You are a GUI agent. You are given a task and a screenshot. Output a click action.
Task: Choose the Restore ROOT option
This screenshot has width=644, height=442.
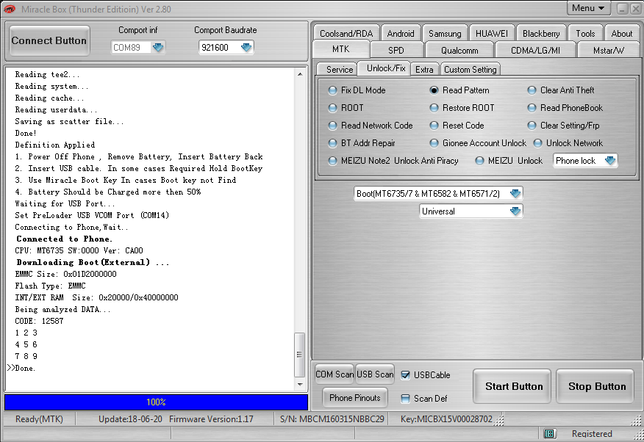pos(434,108)
